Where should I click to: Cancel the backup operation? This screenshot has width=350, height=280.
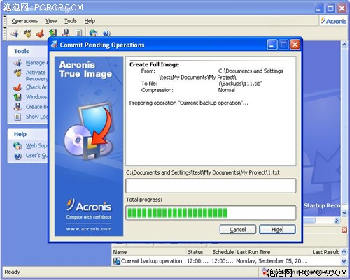pos(238,230)
